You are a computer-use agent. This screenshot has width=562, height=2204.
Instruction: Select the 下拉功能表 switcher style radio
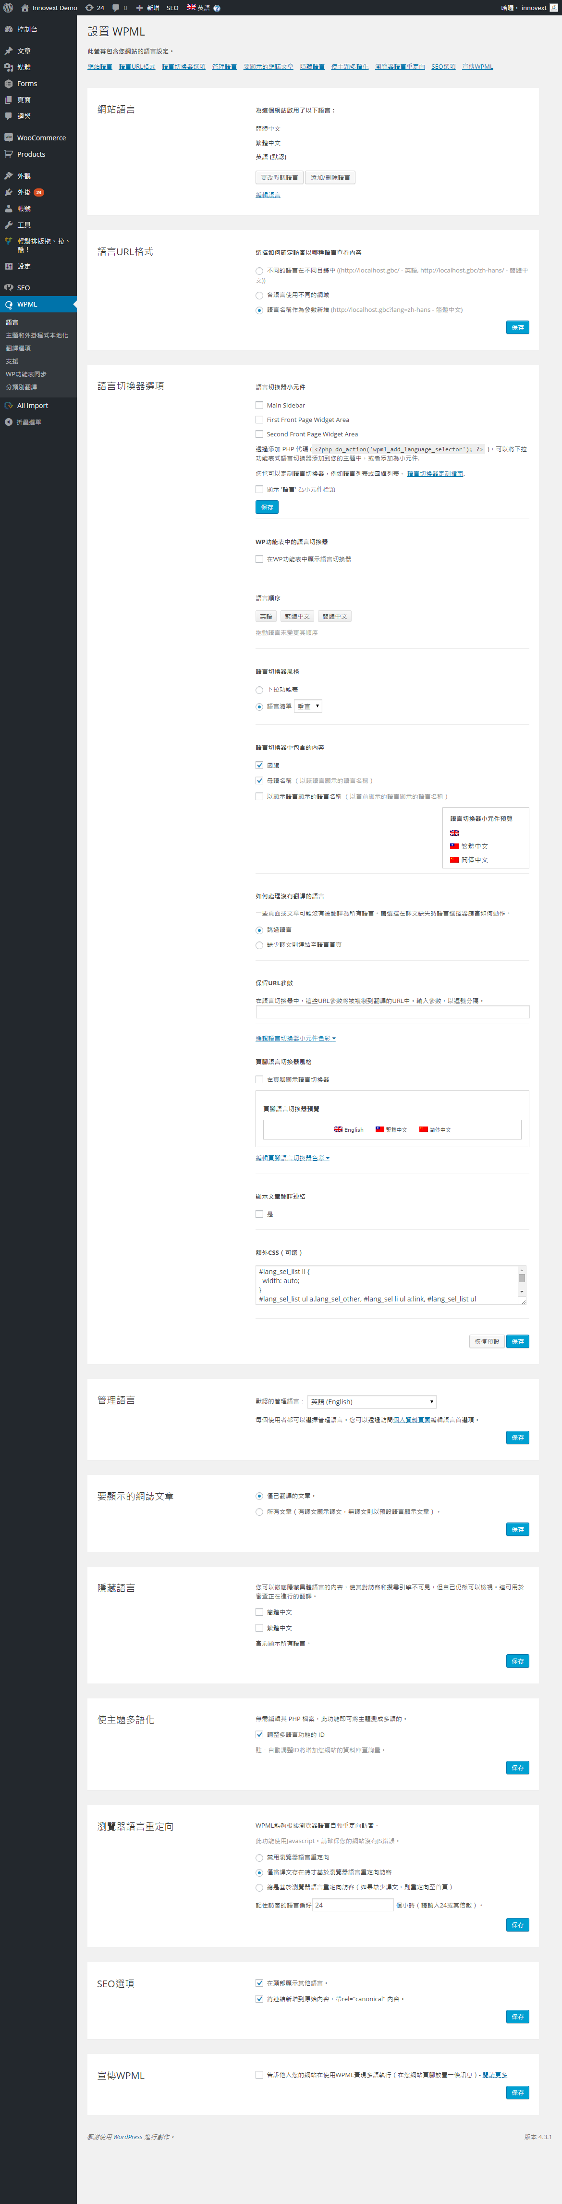click(x=259, y=690)
